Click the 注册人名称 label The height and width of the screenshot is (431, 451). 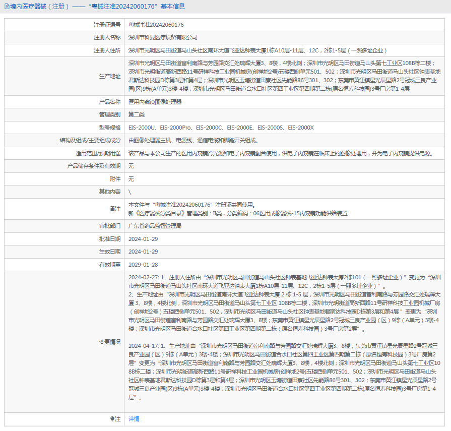(107, 37)
